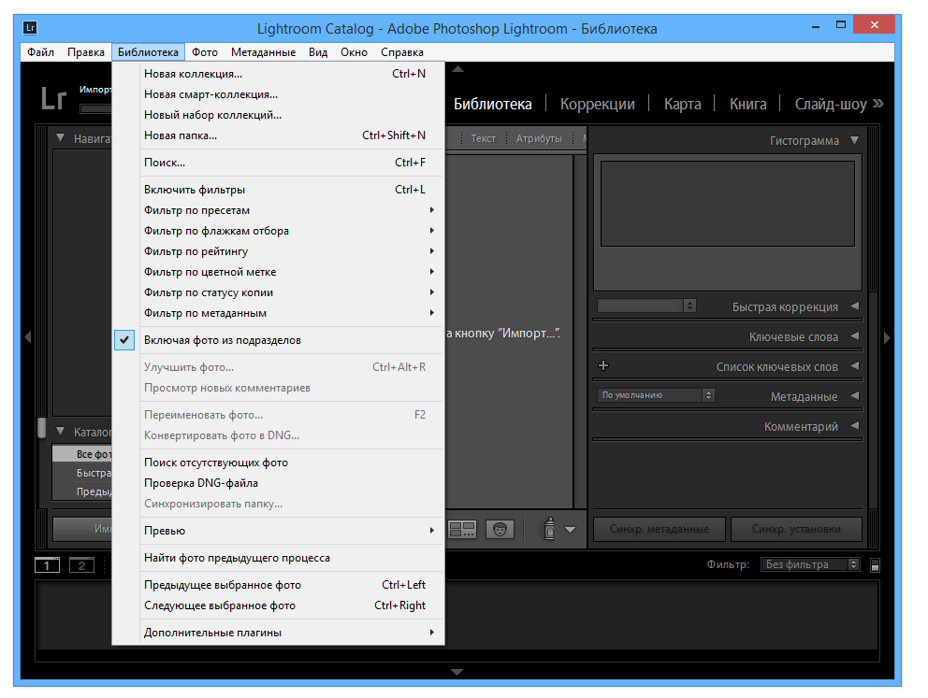Choose 'Следующее выбранное фото' item
Image resolution: width=928 pixels, height=698 pixels.
(278, 605)
